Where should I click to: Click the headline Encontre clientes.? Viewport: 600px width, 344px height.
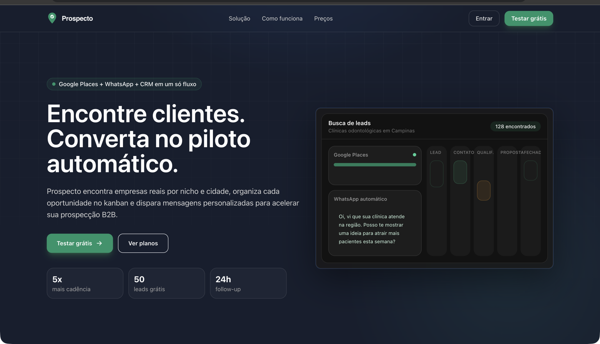[146, 113]
